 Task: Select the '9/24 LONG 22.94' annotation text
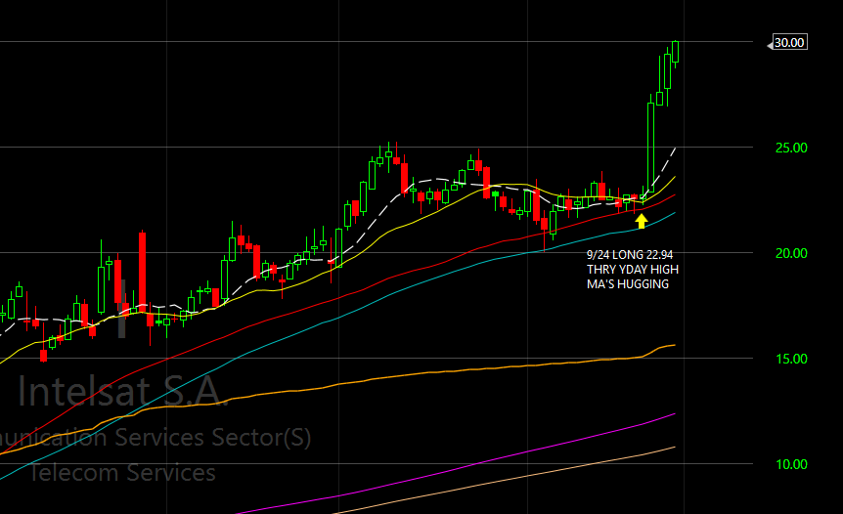tap(630, 255)
